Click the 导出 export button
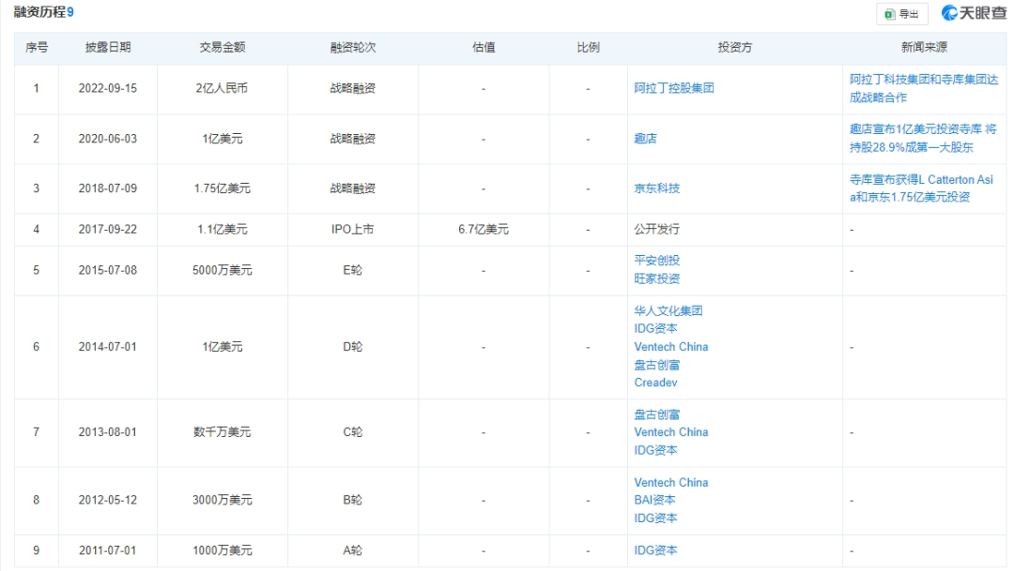The image size is (1014, 571). [902, 13]
